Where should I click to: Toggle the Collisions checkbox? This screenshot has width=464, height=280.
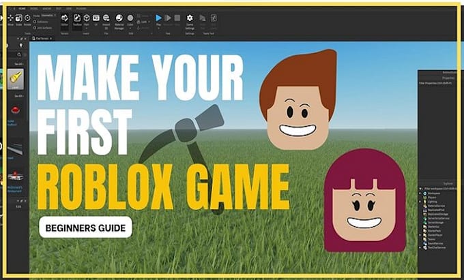tap(35, 22)
